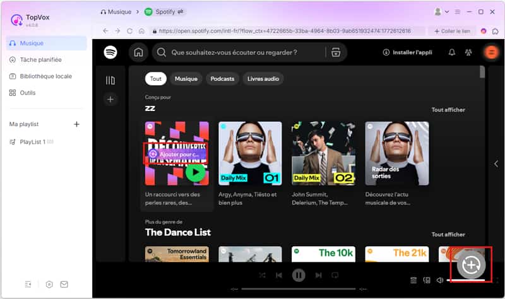The width and height of the screenshot is (505, 299).
Task: Open the browser home icon
Action: point(141,31)
